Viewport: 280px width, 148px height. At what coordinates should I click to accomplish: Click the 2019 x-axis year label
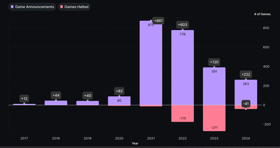[88, 138]
